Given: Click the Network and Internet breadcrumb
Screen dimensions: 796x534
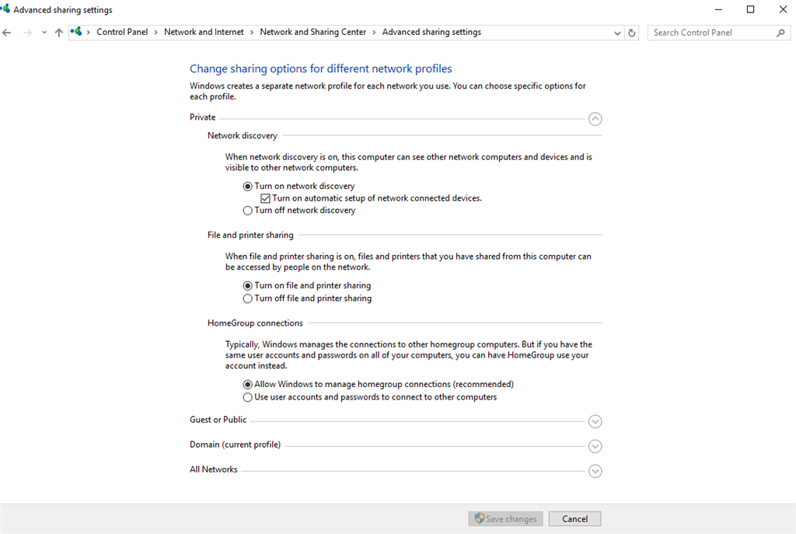Looking at the screenshot, I should [204, 32].
